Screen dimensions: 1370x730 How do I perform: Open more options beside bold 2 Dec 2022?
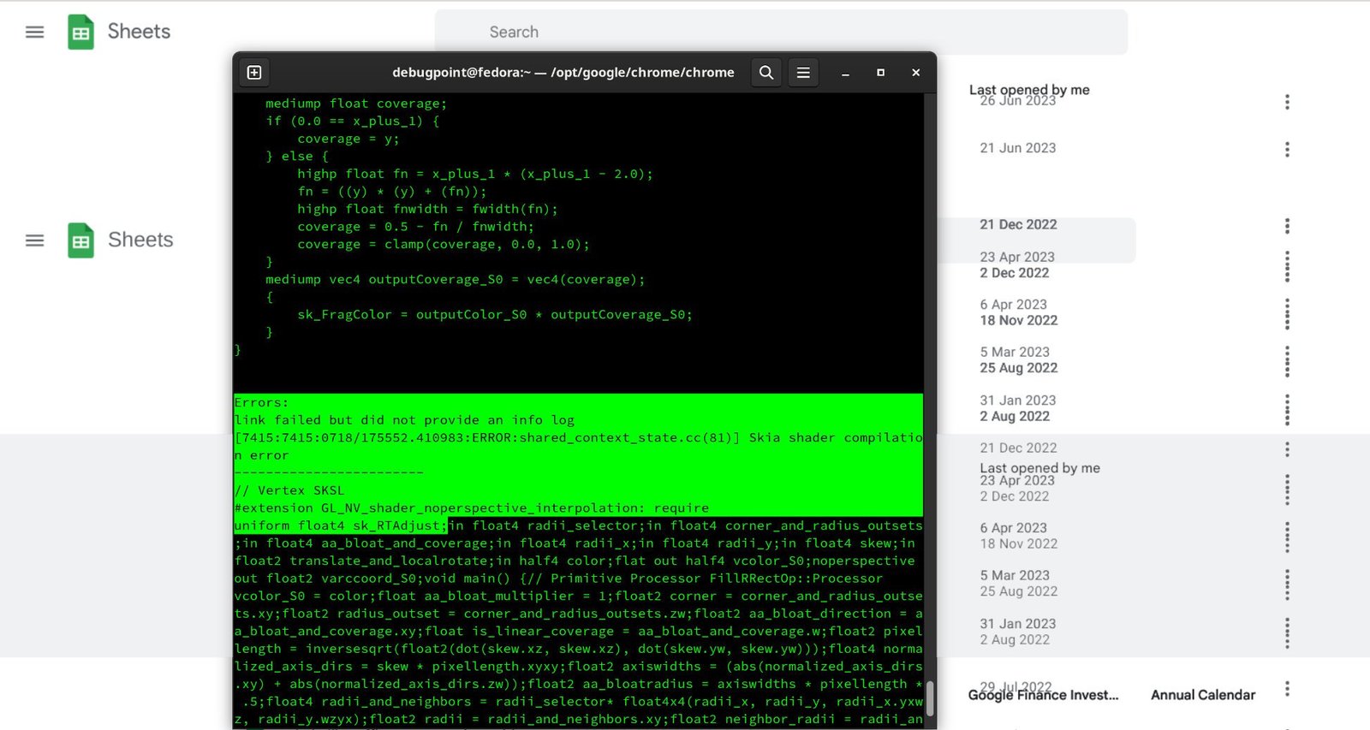point(1287,273)
